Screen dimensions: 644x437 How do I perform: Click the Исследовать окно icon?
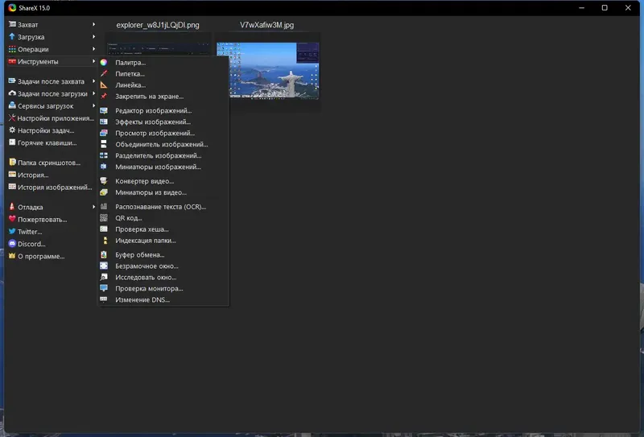pyautogui.click(x=104, y=277)
